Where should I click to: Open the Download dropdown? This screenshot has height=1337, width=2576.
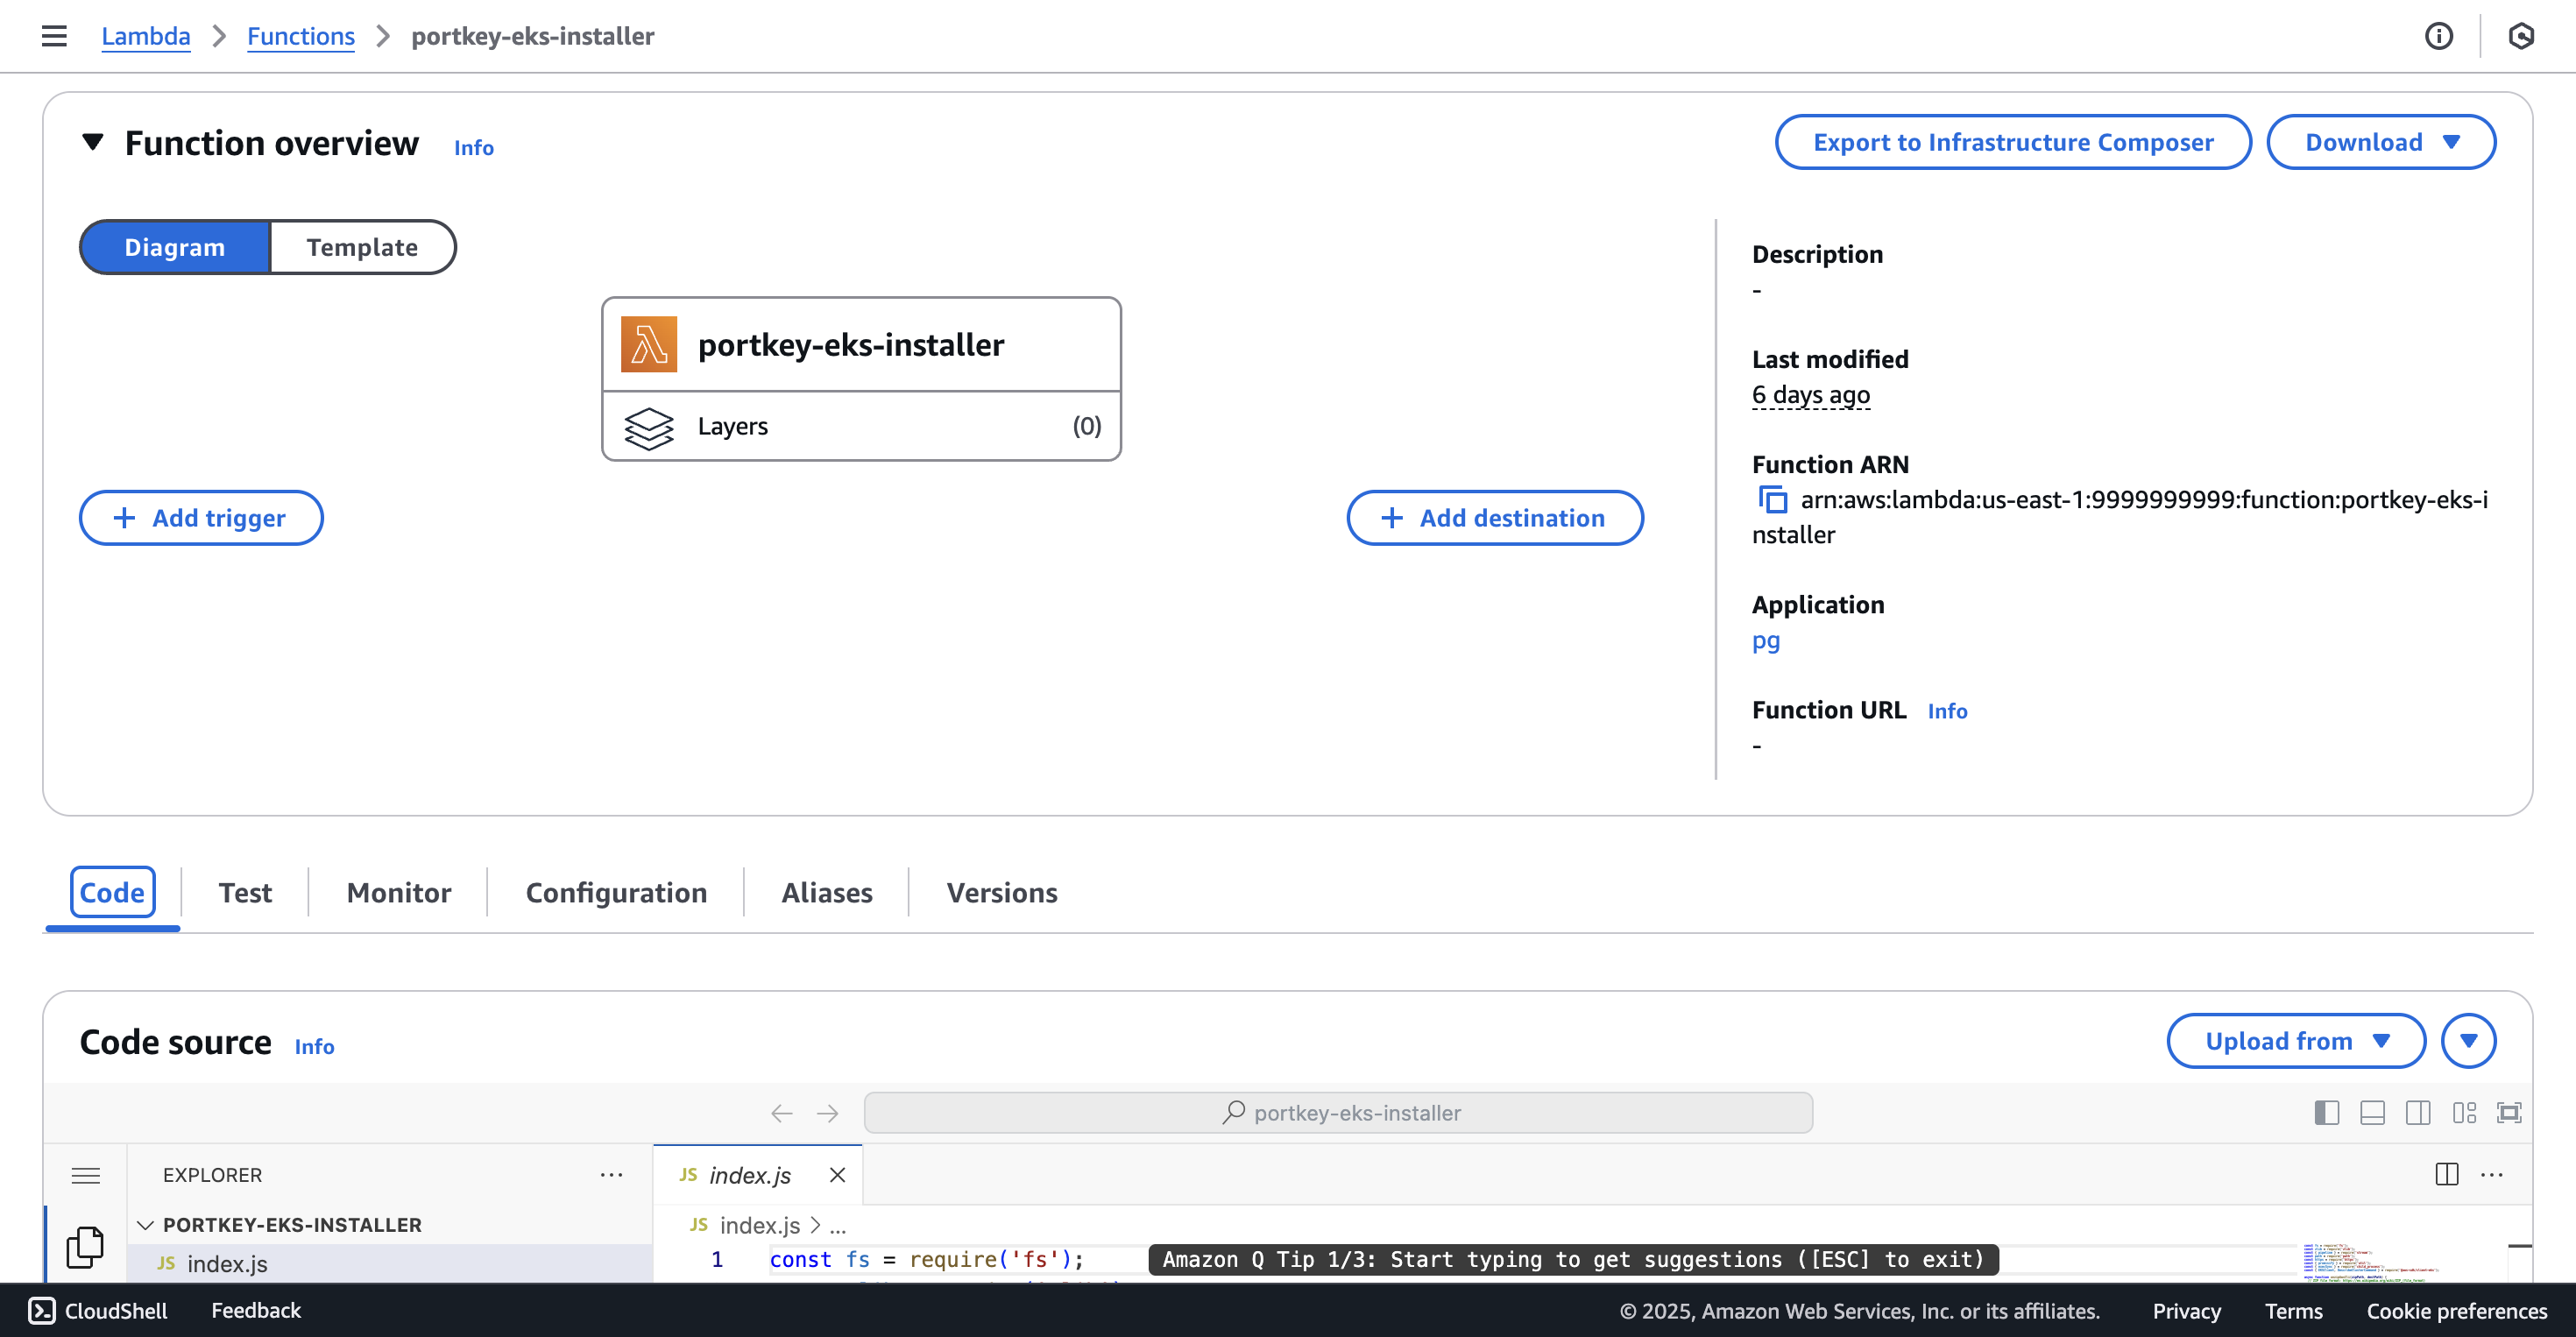point(2381,142)
